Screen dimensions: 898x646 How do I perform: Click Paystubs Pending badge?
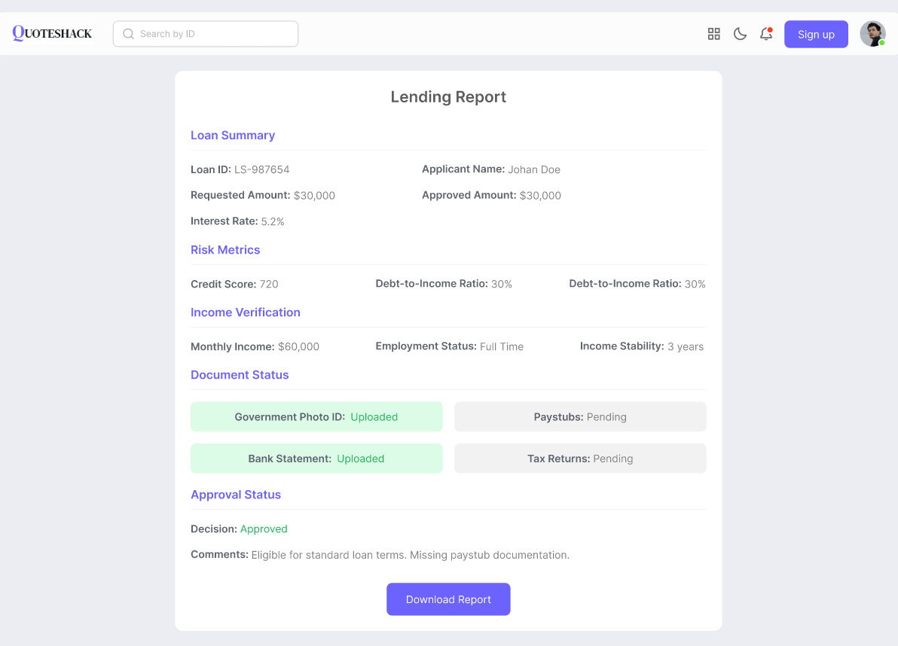580,416
